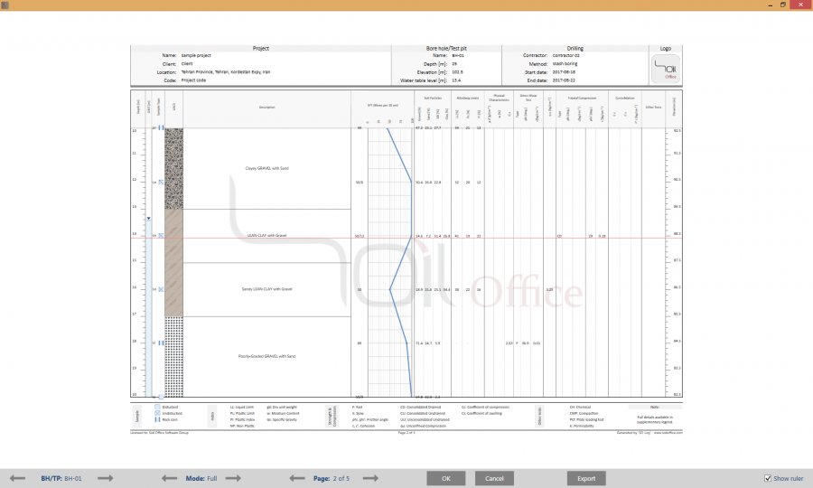813x488 pixels.
Task: Click the water table marker on depth column
Action: click(x=148, y=219)
